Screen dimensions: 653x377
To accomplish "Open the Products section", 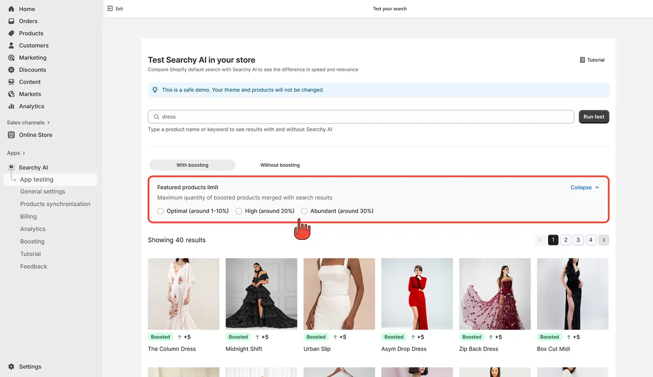I will coord(30,33).
